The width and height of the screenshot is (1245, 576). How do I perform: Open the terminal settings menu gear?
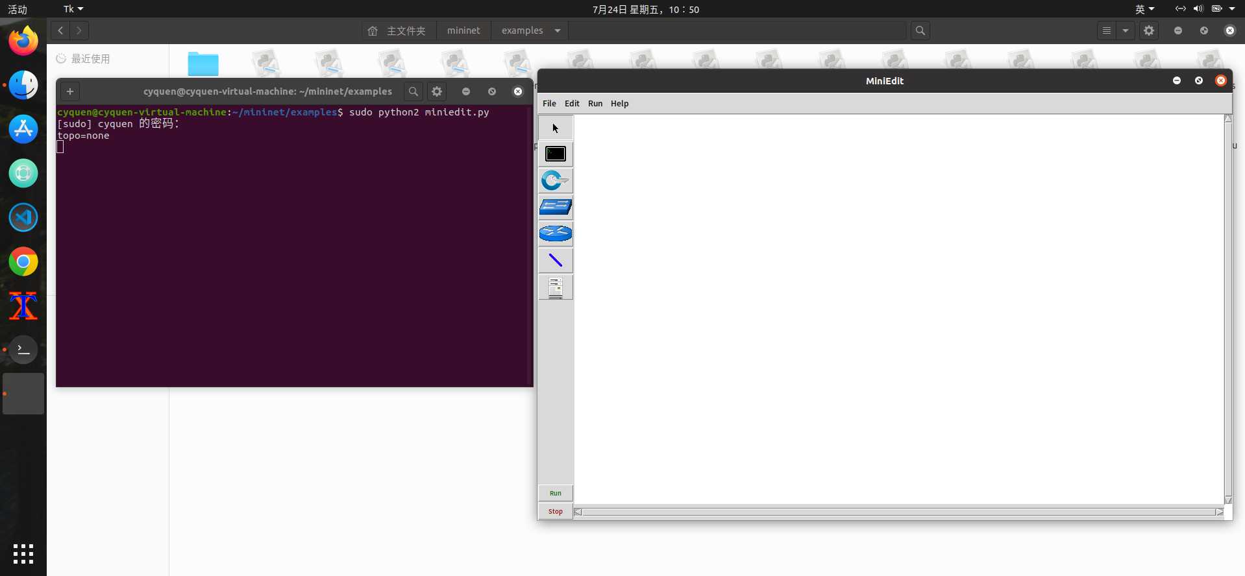click(x=437, y=91)
